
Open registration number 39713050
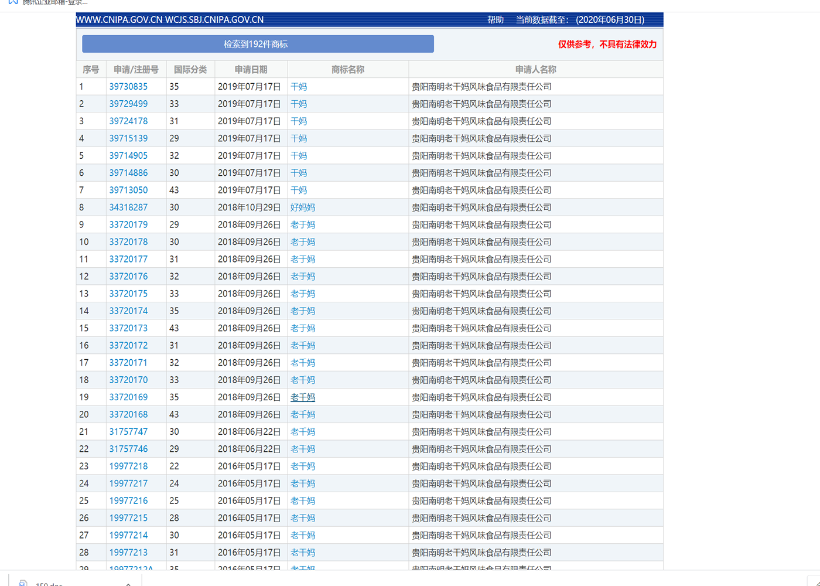pos(128,190)
